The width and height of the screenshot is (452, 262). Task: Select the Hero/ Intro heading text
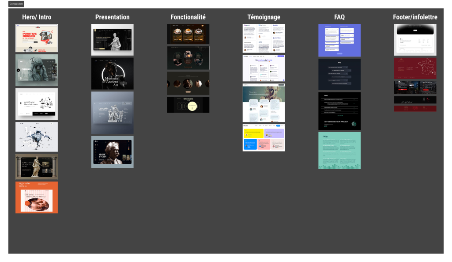pos(37,17)
